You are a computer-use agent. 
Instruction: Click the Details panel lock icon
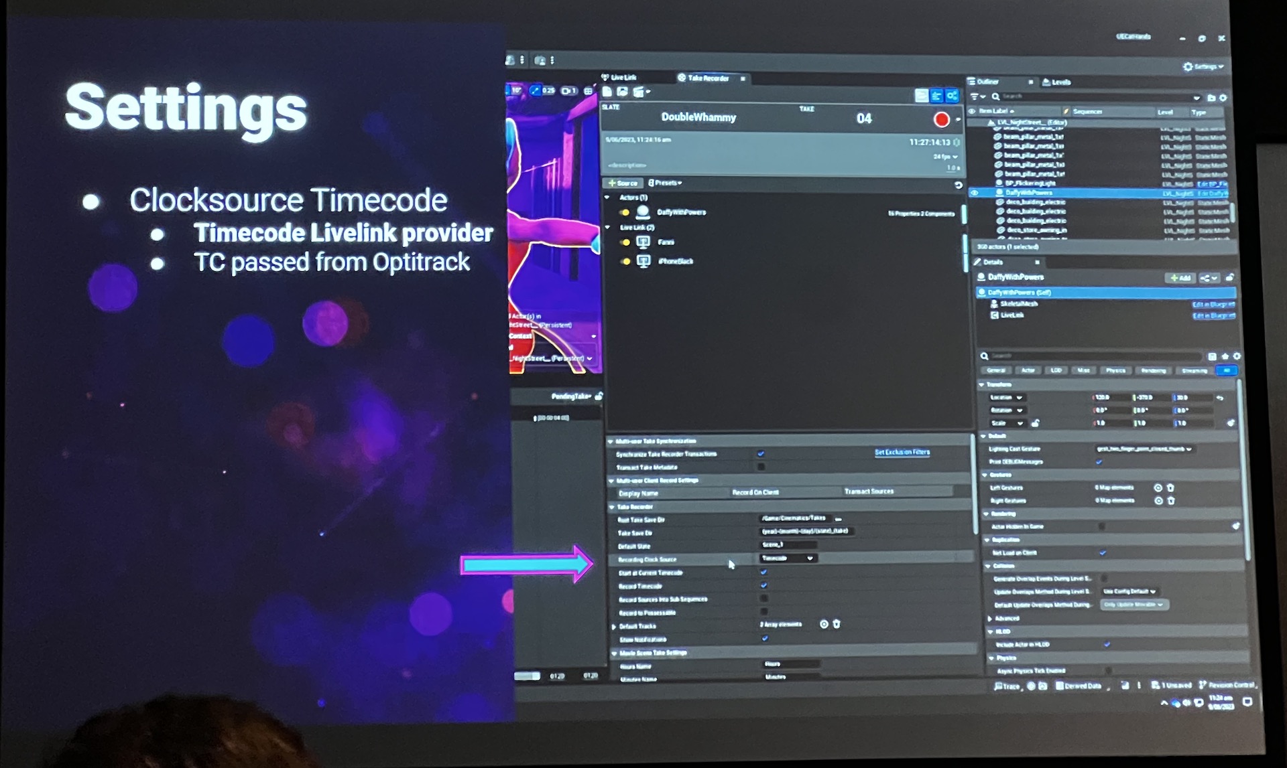(1230, 277)
